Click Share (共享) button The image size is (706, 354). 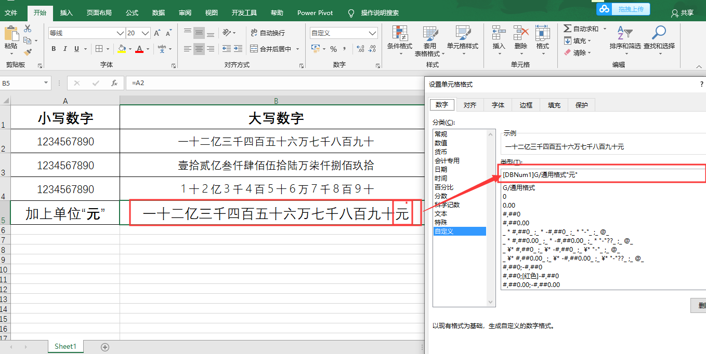point(683,13)
